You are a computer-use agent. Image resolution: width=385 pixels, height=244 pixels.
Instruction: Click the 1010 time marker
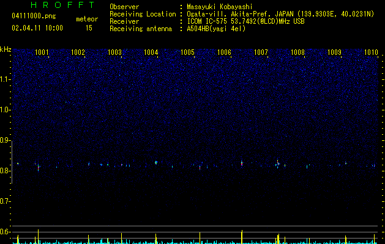pyautogui.click(x=371, y=52)
